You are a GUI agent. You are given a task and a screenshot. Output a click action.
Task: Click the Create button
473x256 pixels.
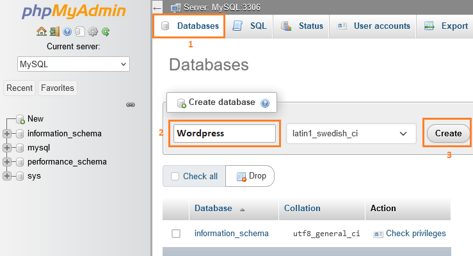(448, 133)
